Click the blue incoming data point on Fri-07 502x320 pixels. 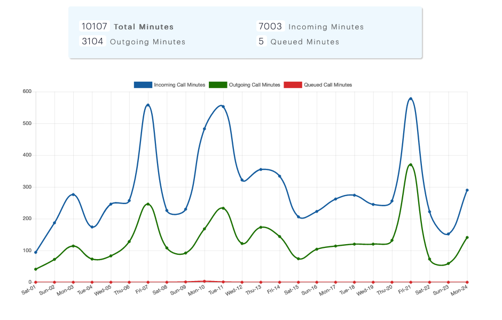[148, 105]
